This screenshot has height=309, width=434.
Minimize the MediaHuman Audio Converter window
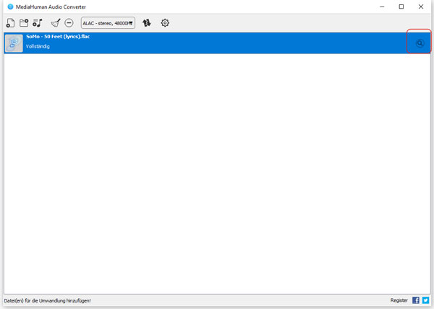(x=381, y=6)
